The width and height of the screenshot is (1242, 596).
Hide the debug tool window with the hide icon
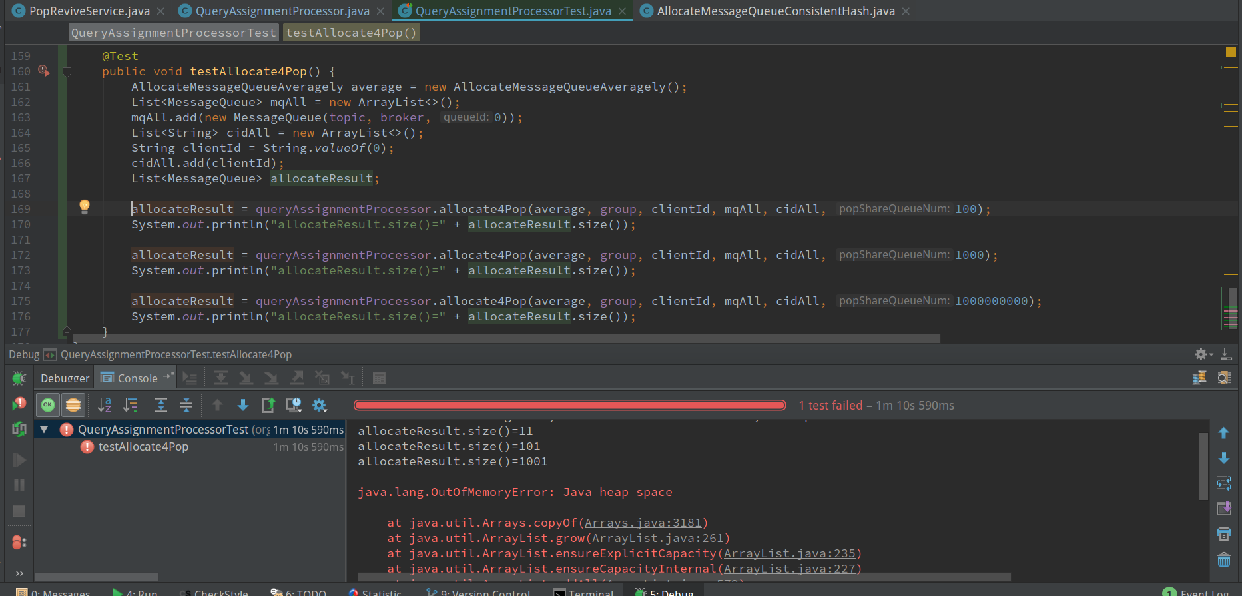pos(1226,354)
